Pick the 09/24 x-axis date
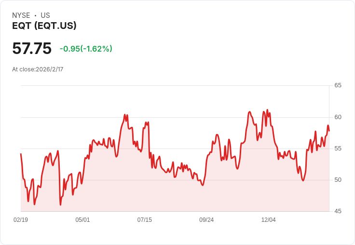The height and width of the screenshot is (245, 355). tap(206, 220)
